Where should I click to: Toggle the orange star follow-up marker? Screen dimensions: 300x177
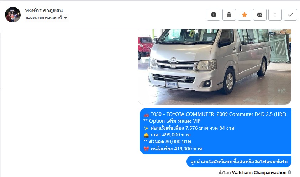pyautogui.click(x=244, y=15)
